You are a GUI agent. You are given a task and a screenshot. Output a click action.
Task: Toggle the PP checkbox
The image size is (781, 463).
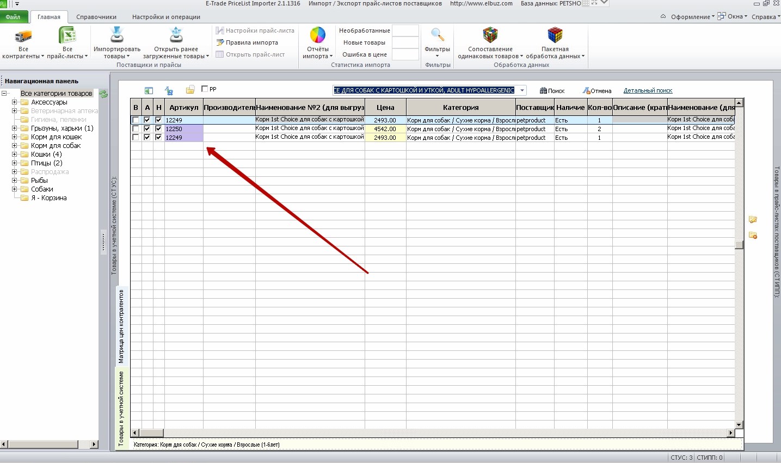pyautogui.click(x=205, y=89)
